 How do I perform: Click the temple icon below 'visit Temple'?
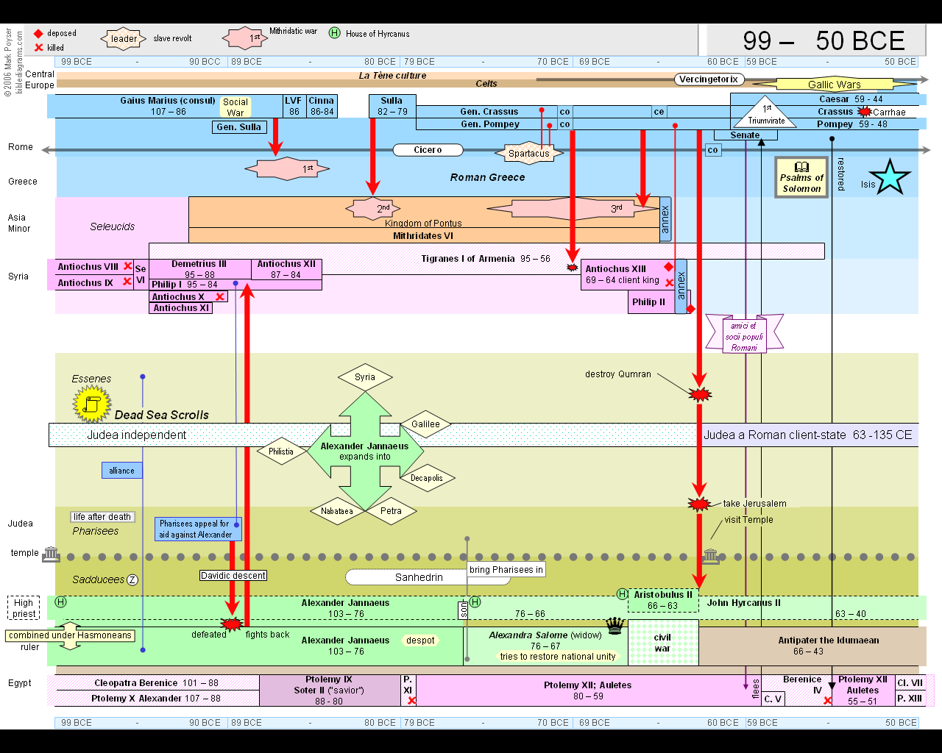tap(711, 556)
